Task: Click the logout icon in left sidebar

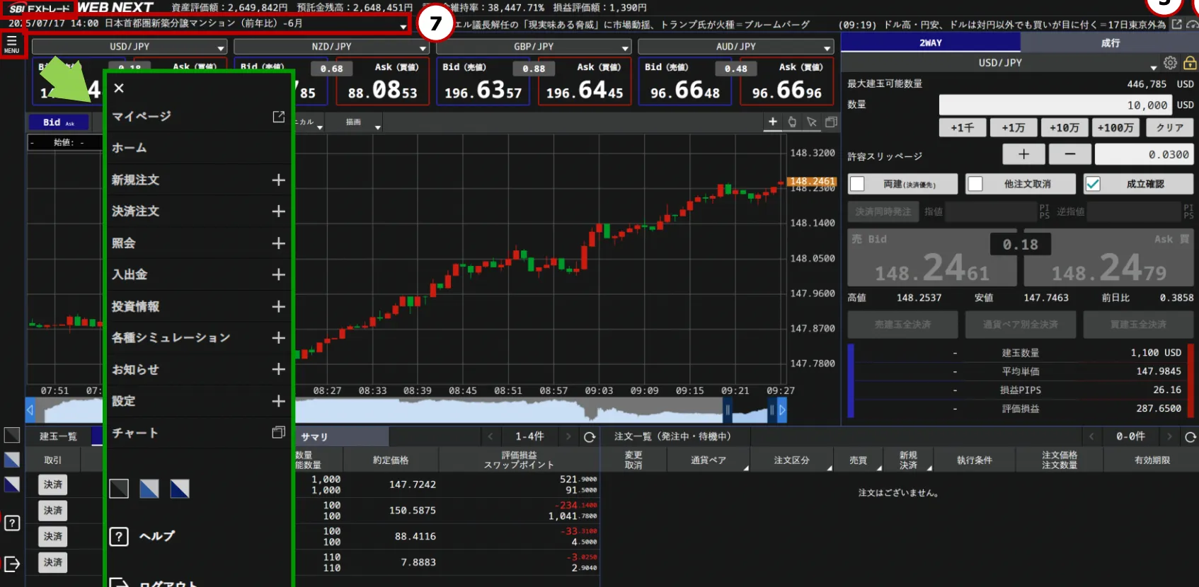Action: point(12,564)
